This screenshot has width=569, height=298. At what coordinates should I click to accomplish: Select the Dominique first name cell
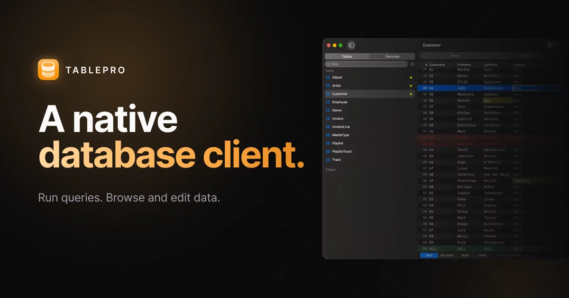pyautogui.click(x=467, y=125)
